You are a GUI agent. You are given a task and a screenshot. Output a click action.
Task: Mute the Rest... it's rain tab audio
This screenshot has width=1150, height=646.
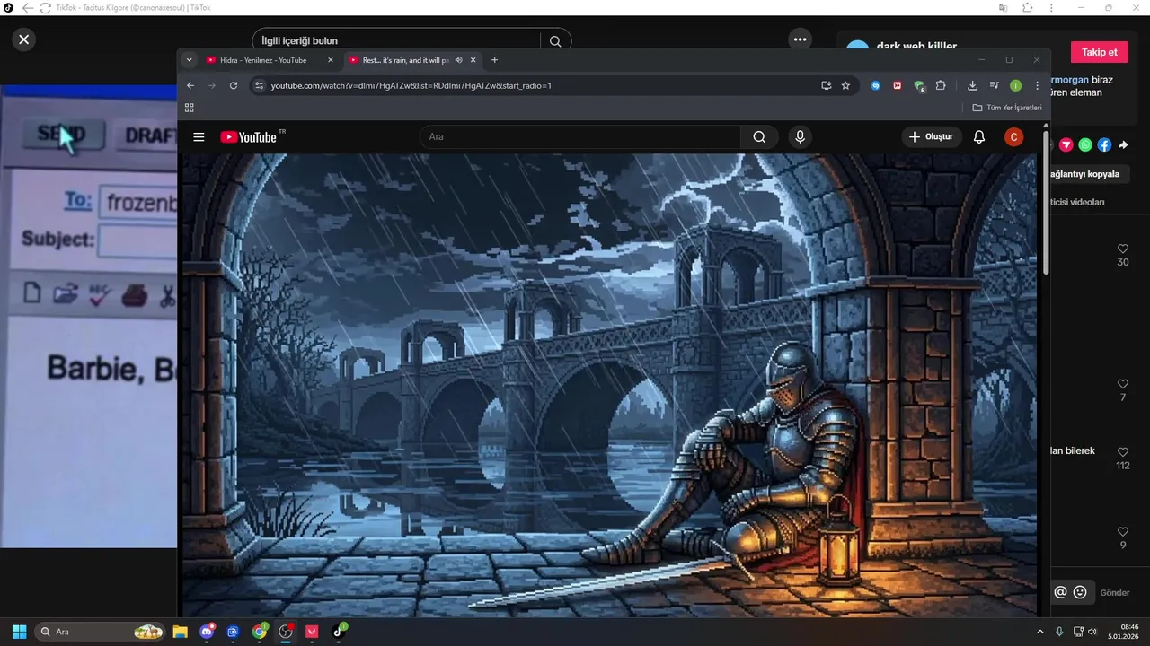click(458, 60)
